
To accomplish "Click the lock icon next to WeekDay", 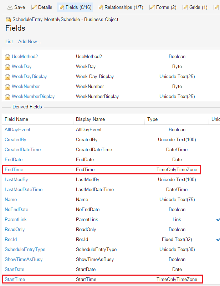I will click(x=7, y=67).
